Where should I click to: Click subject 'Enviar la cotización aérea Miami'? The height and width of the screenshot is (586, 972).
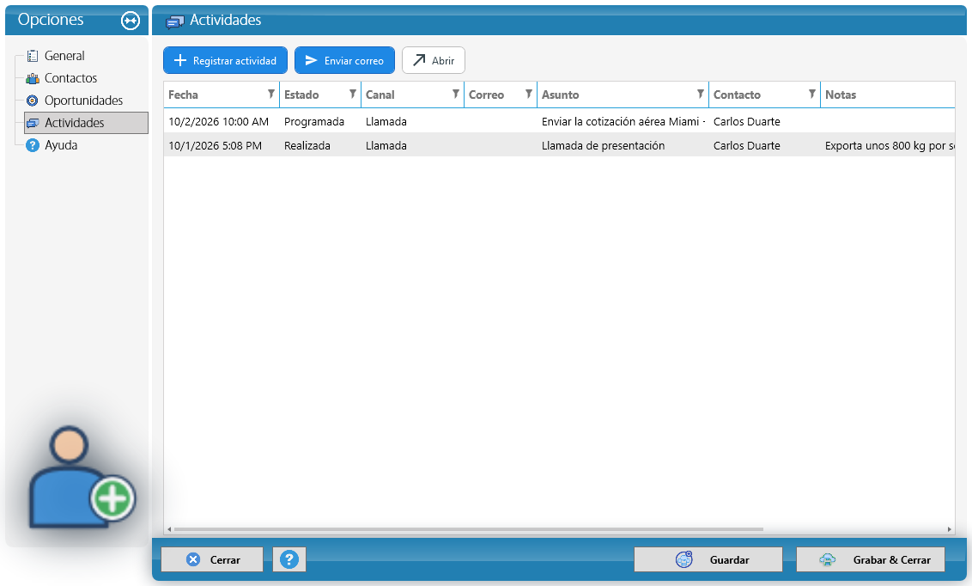click(x=621, y=121)
